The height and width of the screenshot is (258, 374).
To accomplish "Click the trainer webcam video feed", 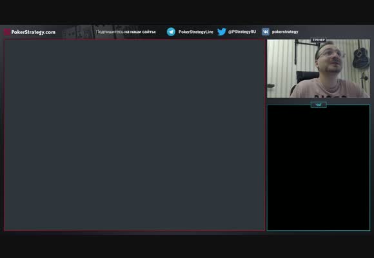I will (319, 68).
